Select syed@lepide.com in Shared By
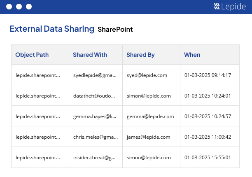Screen dimensions: 252x177 tap(147, 75)
